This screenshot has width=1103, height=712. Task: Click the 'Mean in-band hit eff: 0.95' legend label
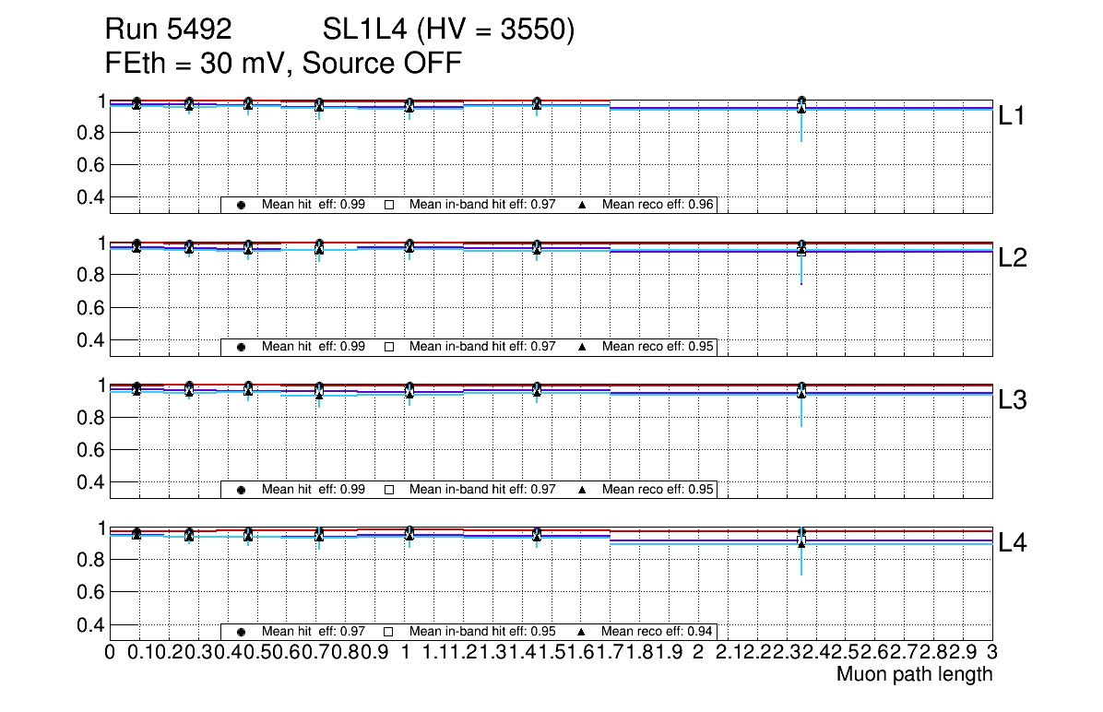pyautogui.click(x=482, y=632)
